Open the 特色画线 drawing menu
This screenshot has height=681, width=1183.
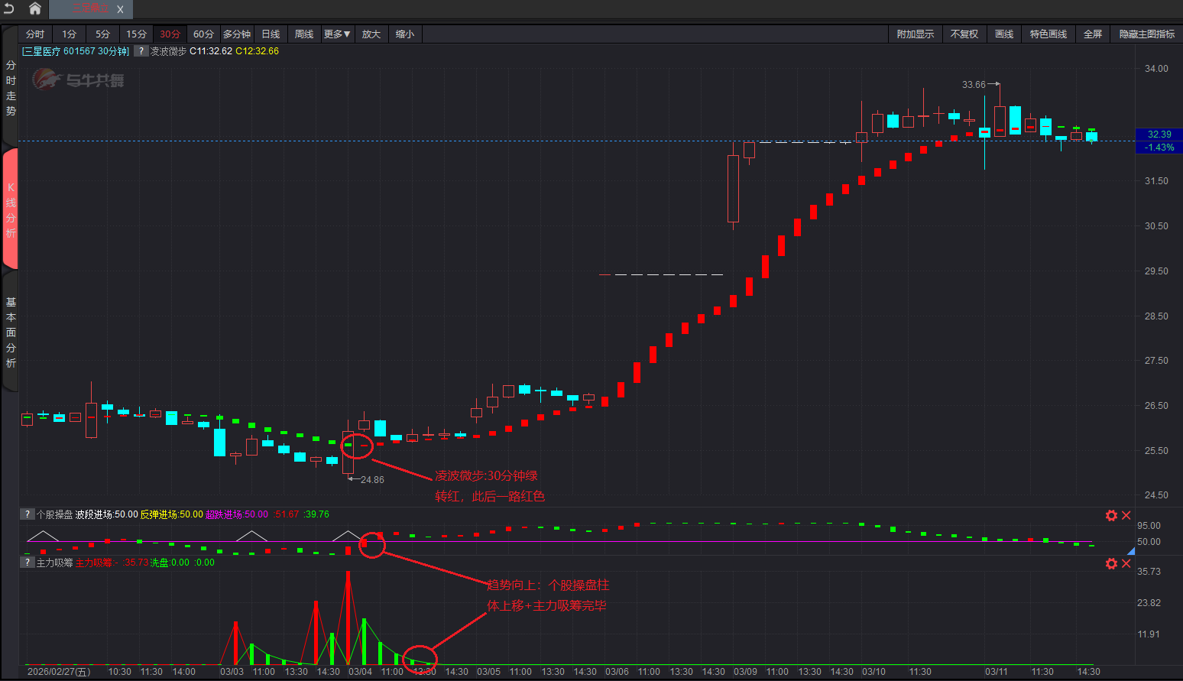[1048, 34]
